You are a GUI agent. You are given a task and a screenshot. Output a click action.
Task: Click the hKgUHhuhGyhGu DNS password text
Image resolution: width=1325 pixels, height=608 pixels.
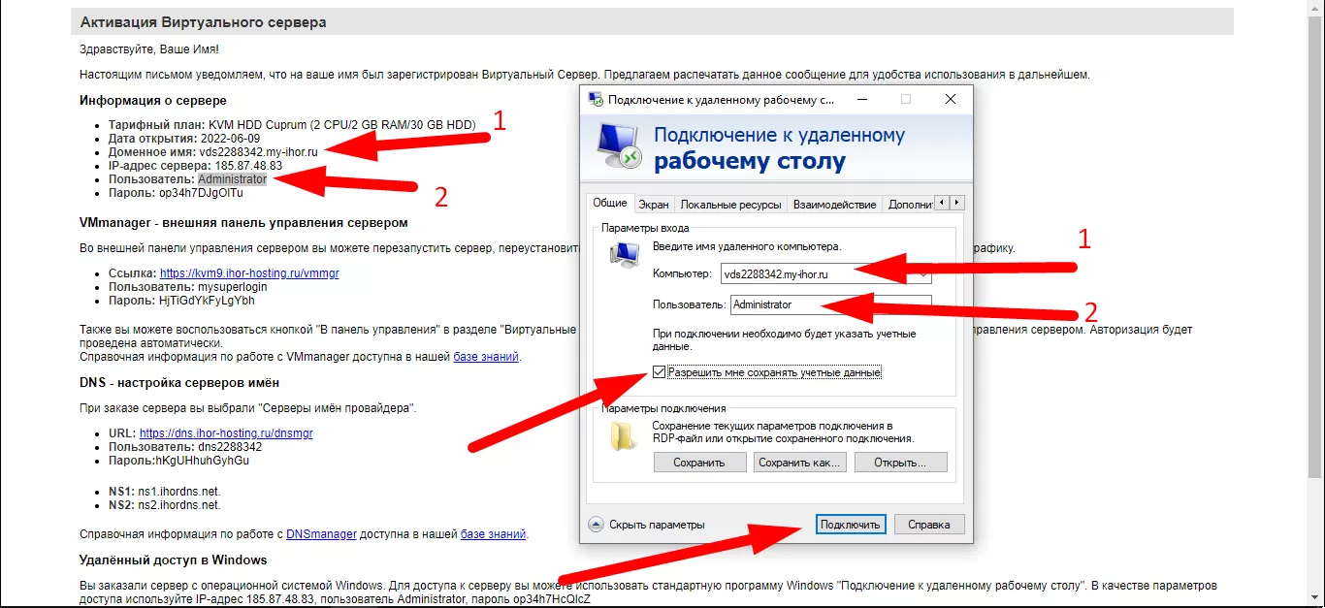[x=204, y=460]
